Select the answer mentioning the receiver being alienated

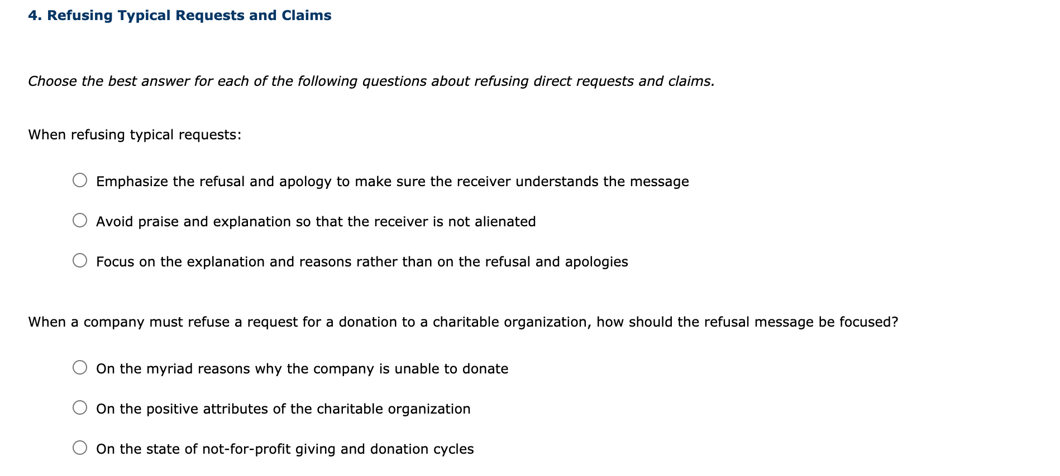pos(316,221)
